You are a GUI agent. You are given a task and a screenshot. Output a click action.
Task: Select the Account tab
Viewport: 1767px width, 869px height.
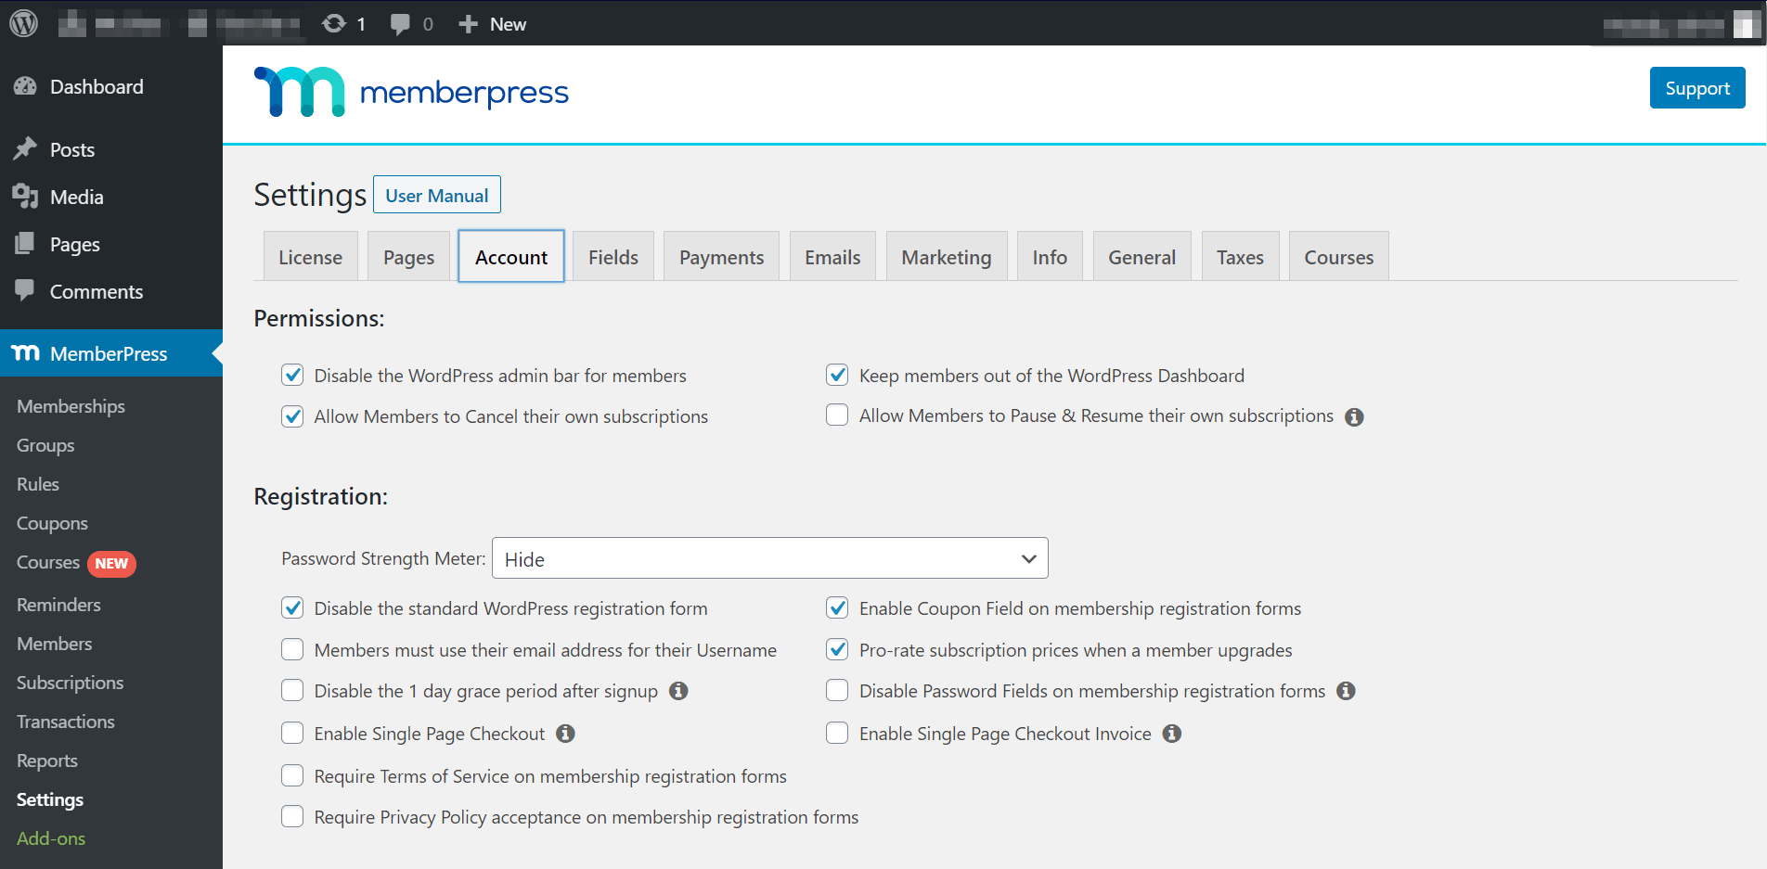[511, 257]
